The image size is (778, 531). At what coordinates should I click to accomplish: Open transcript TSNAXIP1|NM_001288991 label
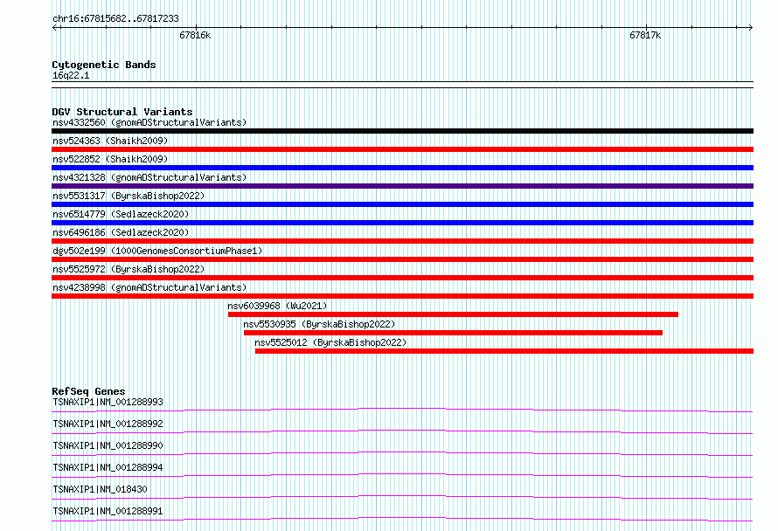pyautogui.click(x=108, y=511)
